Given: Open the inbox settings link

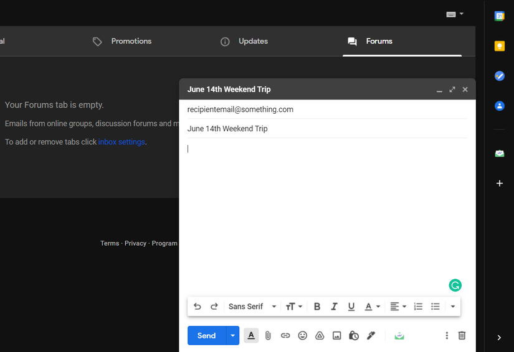Looking at the screenshot, I should click(121, 142).
